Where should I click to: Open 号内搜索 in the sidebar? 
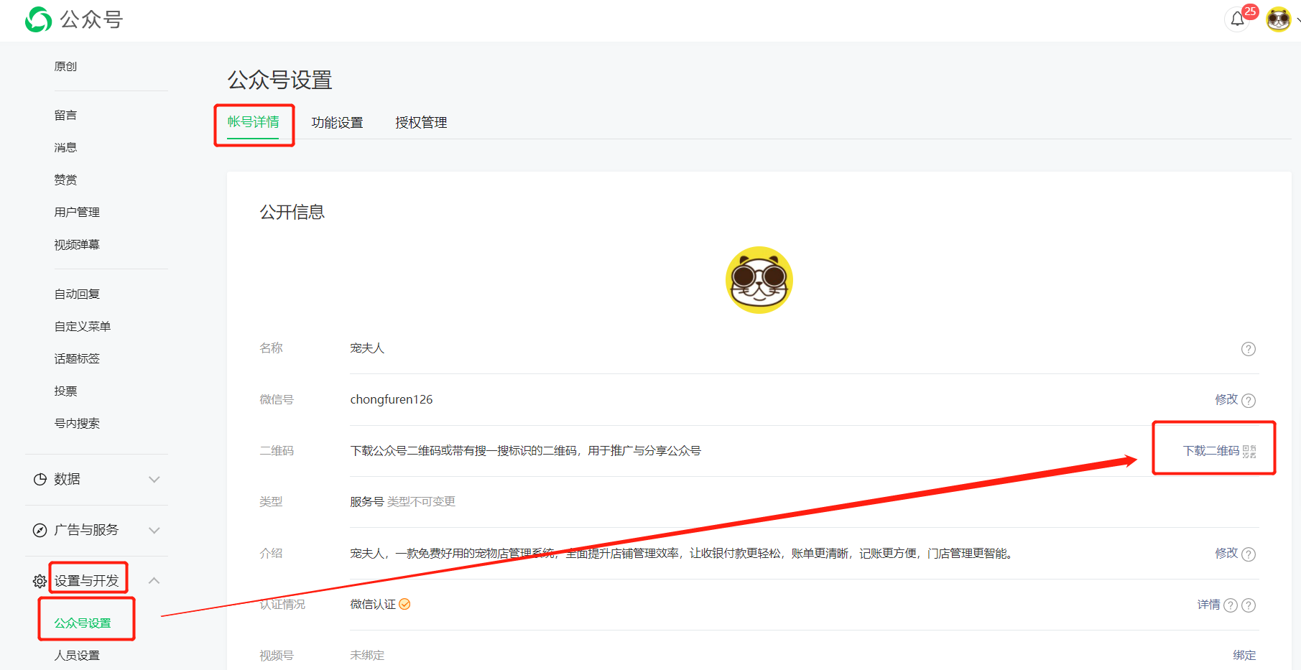77,423
